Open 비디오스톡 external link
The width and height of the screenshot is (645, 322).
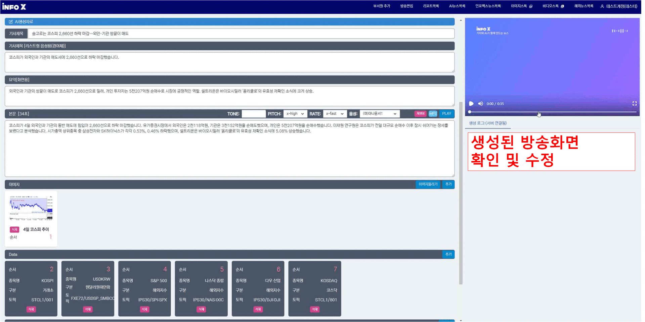pos(553,6)
